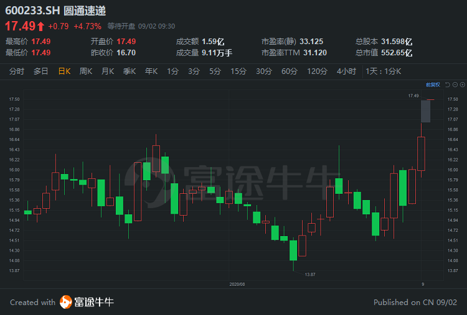Click the 成交量 9.11万手 value
The image size is (467, 315).
coord(217,53)
